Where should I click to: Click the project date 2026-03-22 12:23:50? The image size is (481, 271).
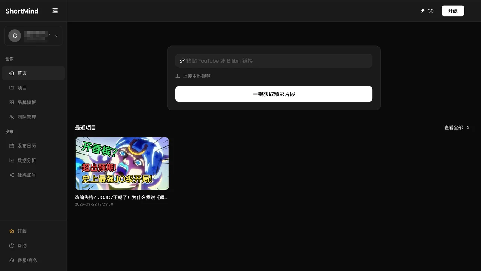click(94, 205)
